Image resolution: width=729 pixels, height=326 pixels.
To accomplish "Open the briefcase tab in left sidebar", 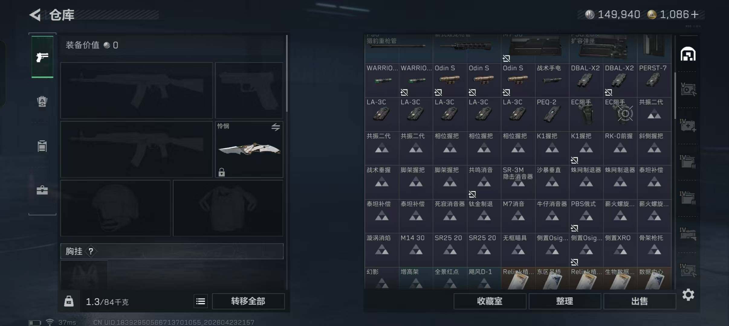I will click(42, 190).
